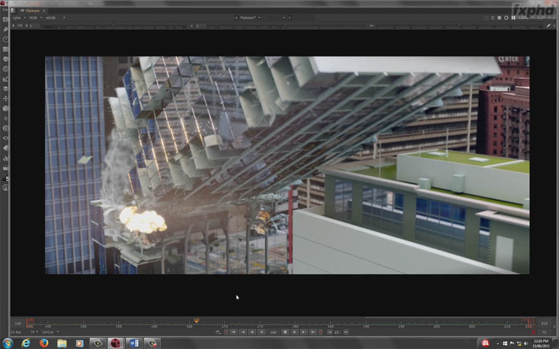559x349 pixels.
Task: Open the Merge nodes toolbar menu
Action: tap(5, 89)
